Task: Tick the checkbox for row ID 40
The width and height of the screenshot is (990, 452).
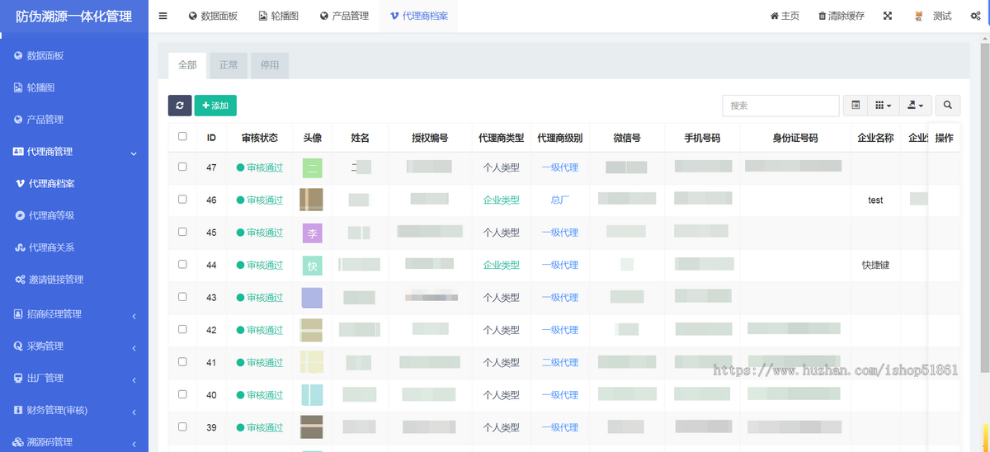Action: [182, 394]
